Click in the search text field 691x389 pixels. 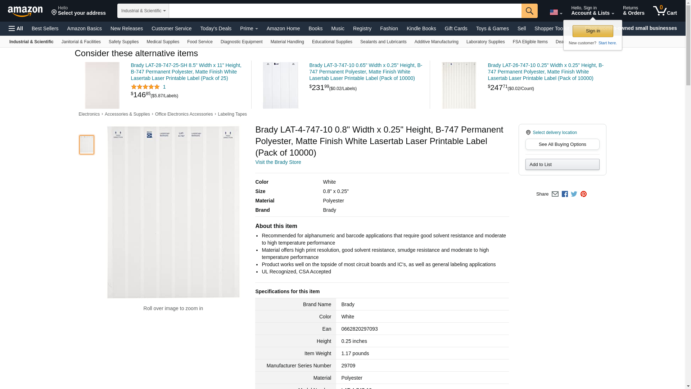(345, 11)
